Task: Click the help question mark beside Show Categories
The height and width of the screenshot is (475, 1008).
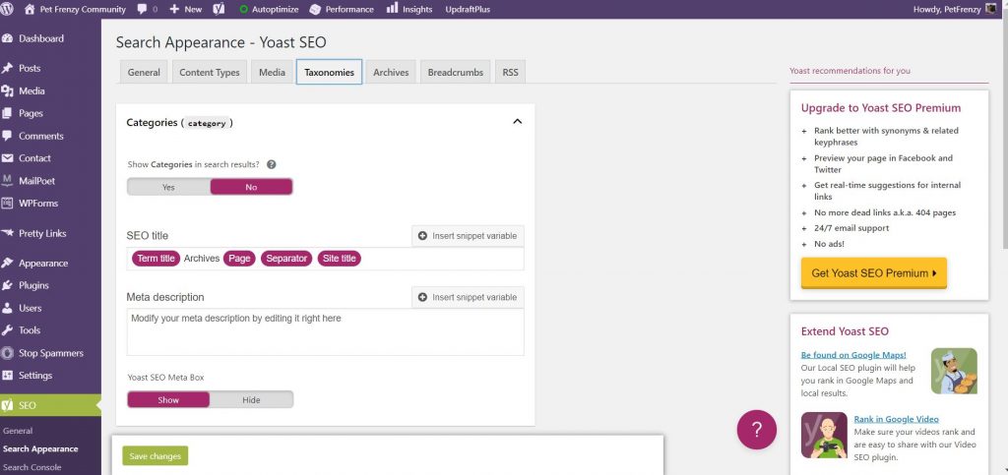Action: pos(272,164)
